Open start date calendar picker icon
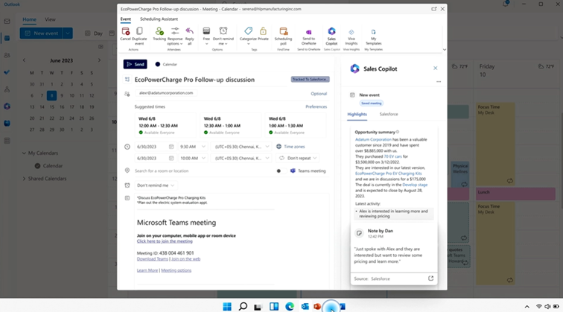This screenshot has height=312, width=563. click(x=171, y=147)
